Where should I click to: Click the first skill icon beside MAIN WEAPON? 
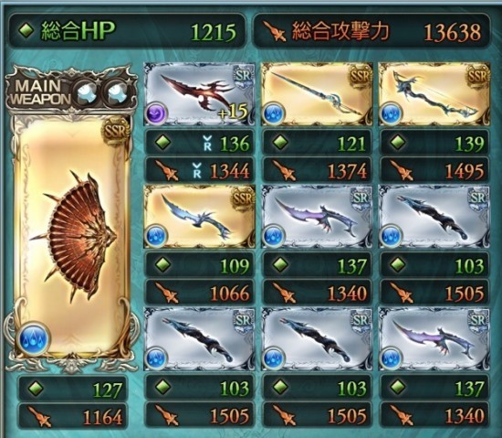(88, 91)
